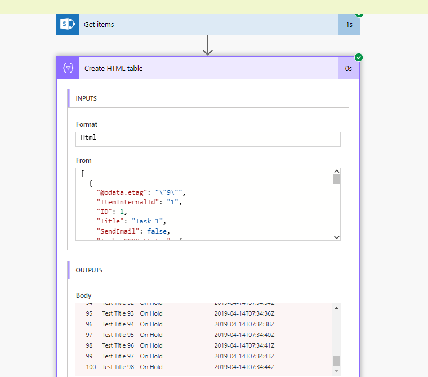Select the INPUTS section header
This screenshot has height=377, width=428.
tap(208, 98)
